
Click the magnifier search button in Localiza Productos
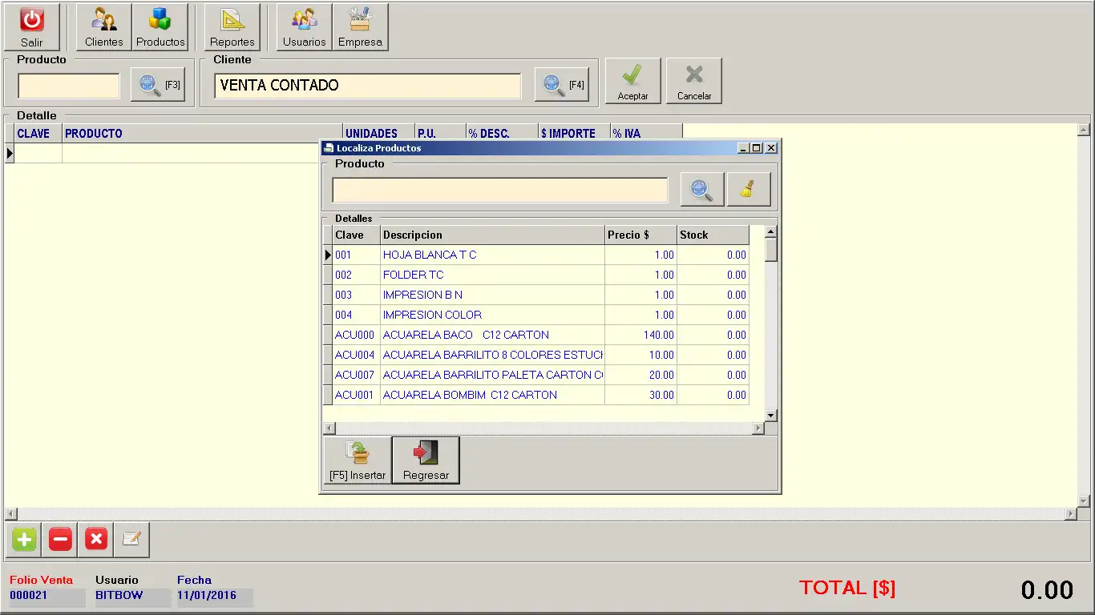coord(702,190)
